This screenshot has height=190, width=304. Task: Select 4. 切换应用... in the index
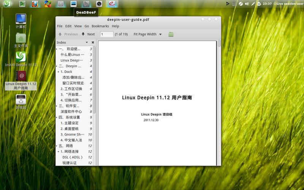pyautogui.click(x=71, y=100)
